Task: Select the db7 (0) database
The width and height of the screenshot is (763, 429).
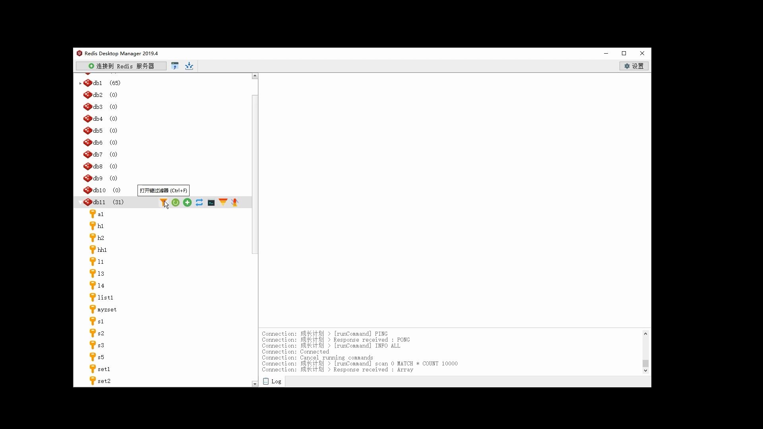Action: tap(105, 155)
